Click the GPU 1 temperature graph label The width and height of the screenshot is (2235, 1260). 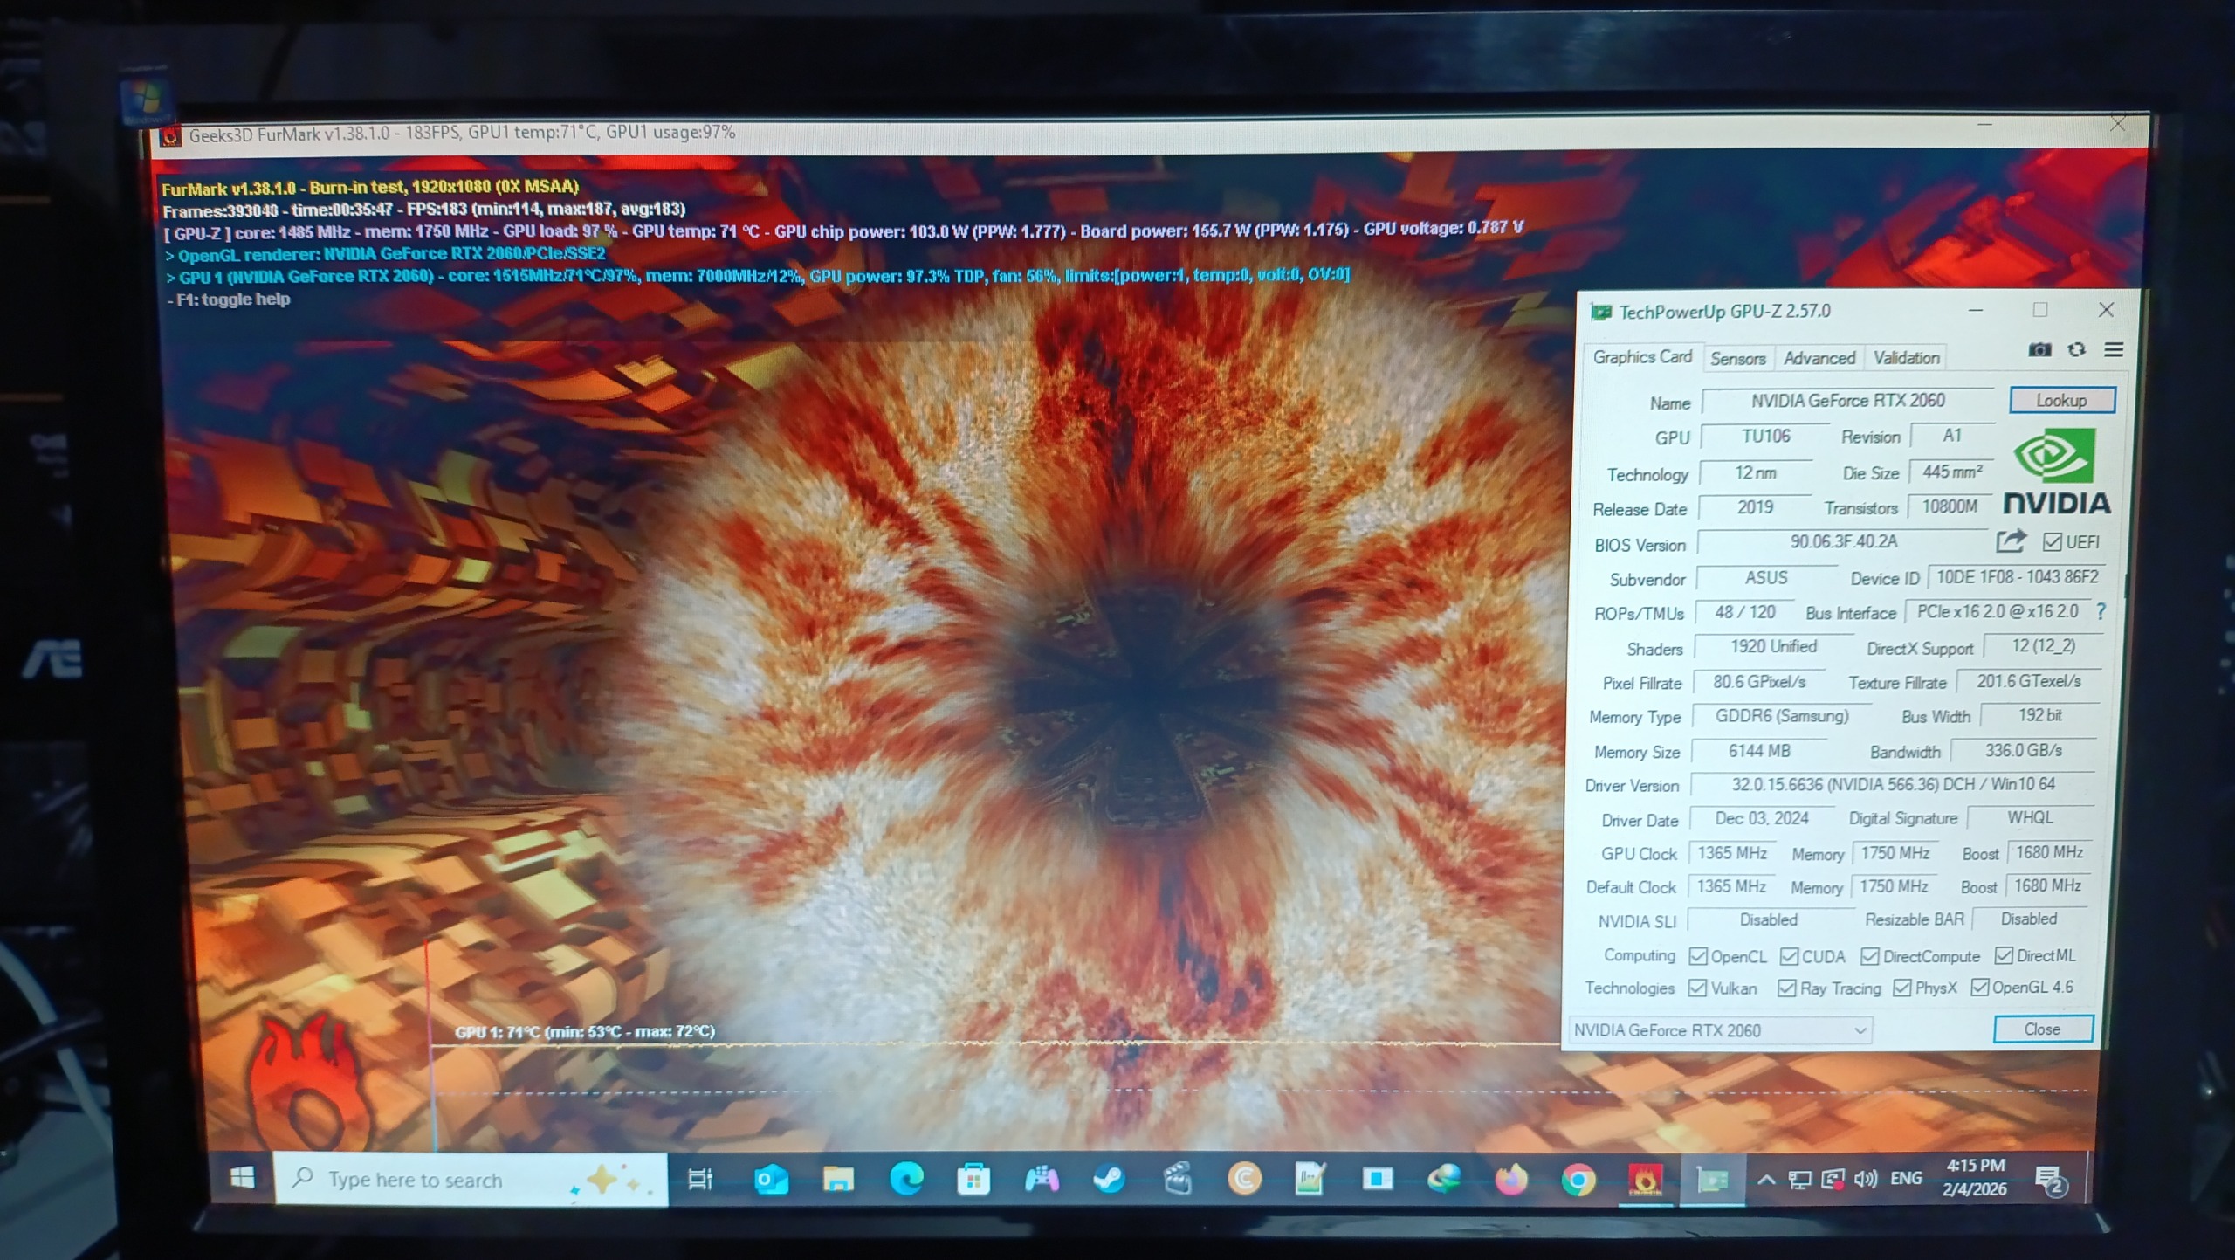585,1031
